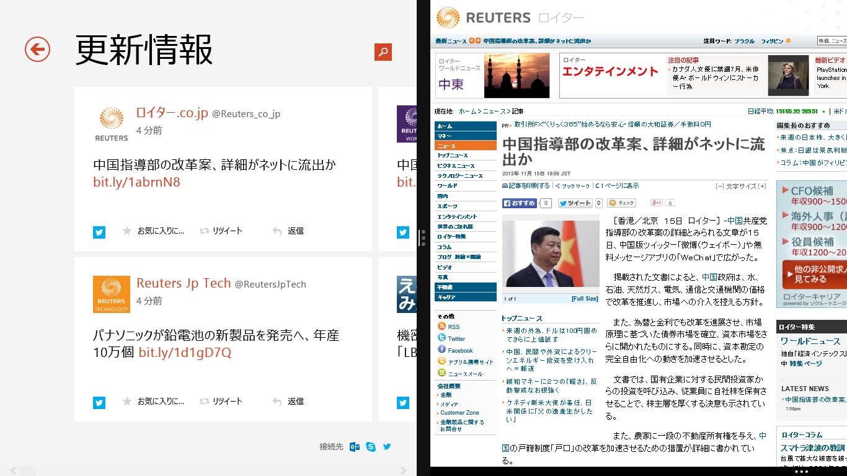Click the Skype connected account icon
The width and height of the screenshot is (847, 476).
coord(371,446)
